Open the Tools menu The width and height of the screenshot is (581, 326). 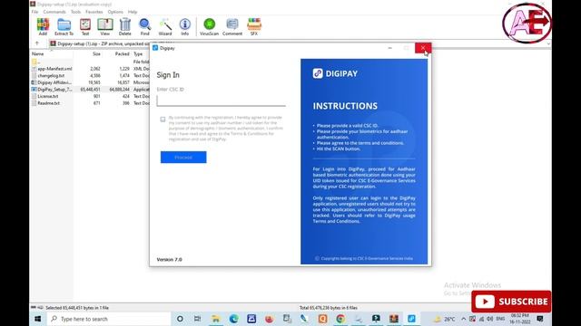tap(75, 12)
